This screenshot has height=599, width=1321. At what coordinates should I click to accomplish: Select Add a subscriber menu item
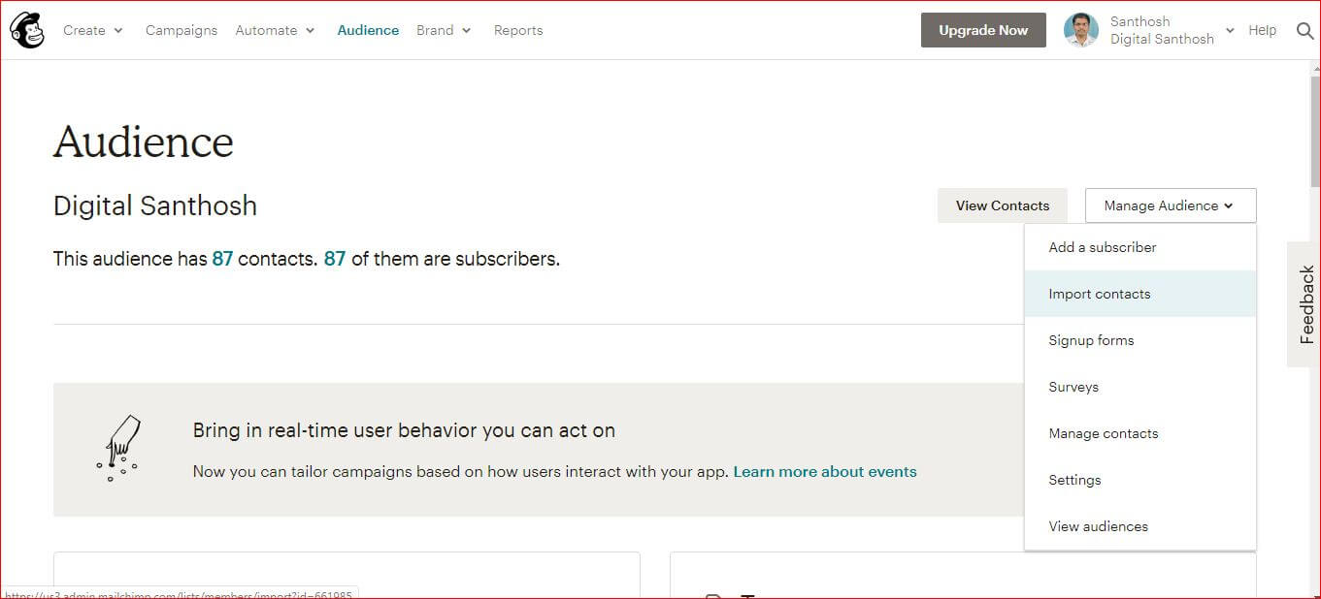(1140, 247)
